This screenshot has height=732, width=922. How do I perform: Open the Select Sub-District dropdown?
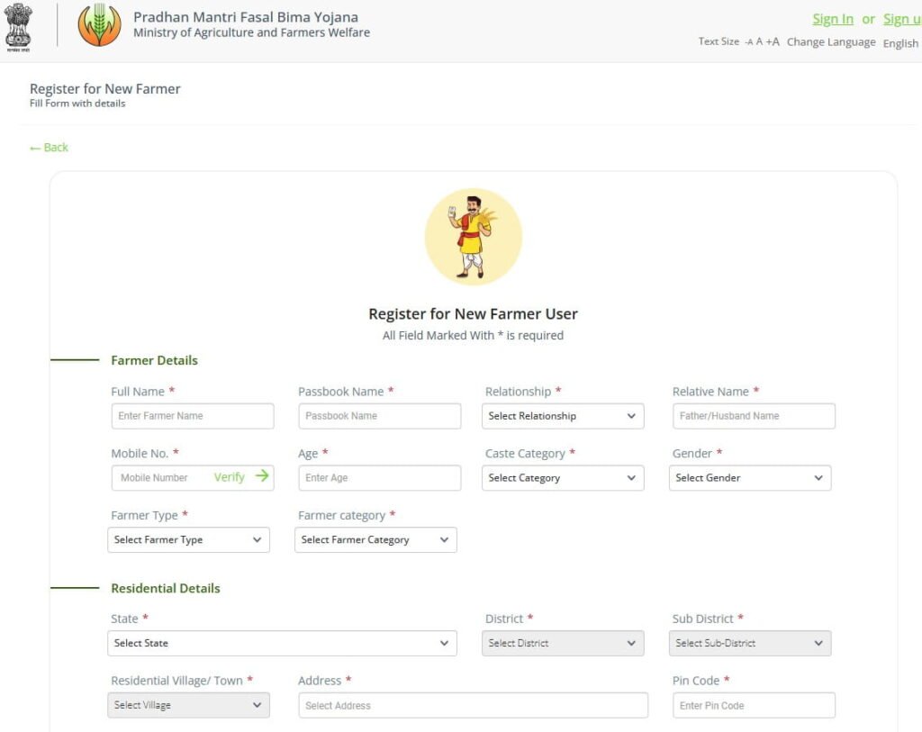click(750, 643)
